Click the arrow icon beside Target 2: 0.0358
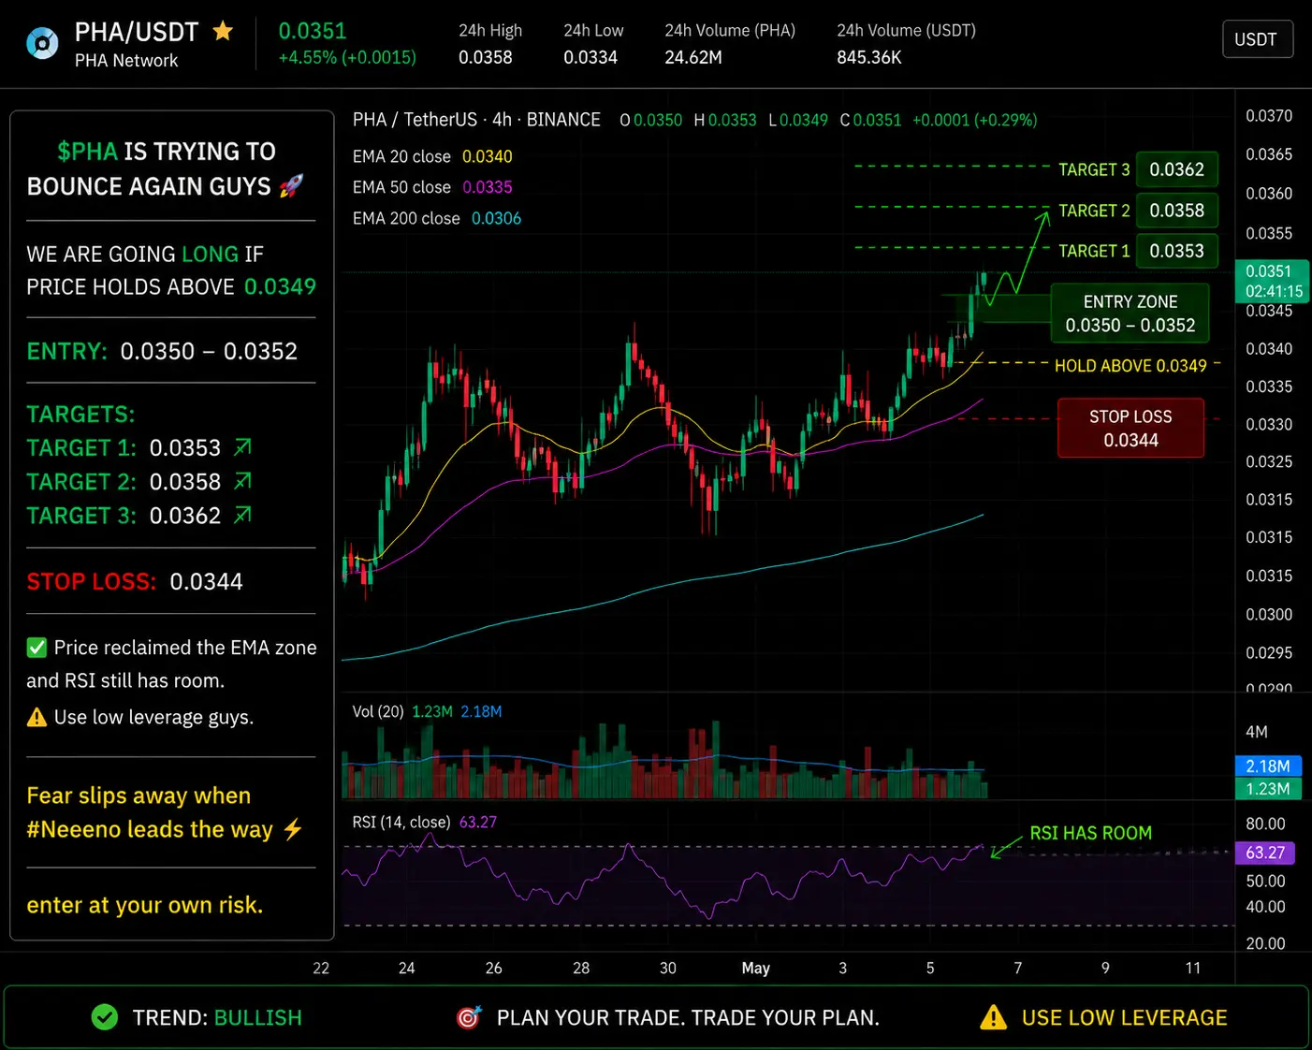This screenshot has width=1312, height=1050. (x=242, y=481)
